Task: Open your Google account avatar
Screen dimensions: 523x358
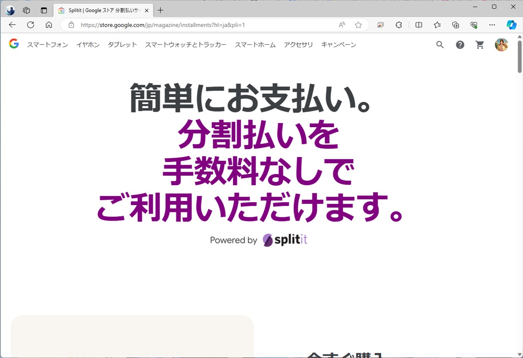Action: tap(501, 45)
